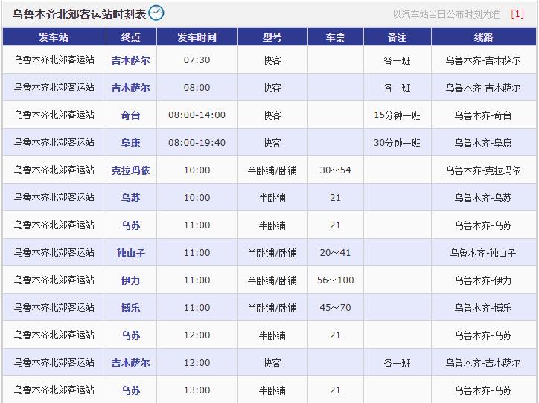The image size is (539, 403).
Task: Click the 15分钟一班 remark cell
Action: coord(397,115)
